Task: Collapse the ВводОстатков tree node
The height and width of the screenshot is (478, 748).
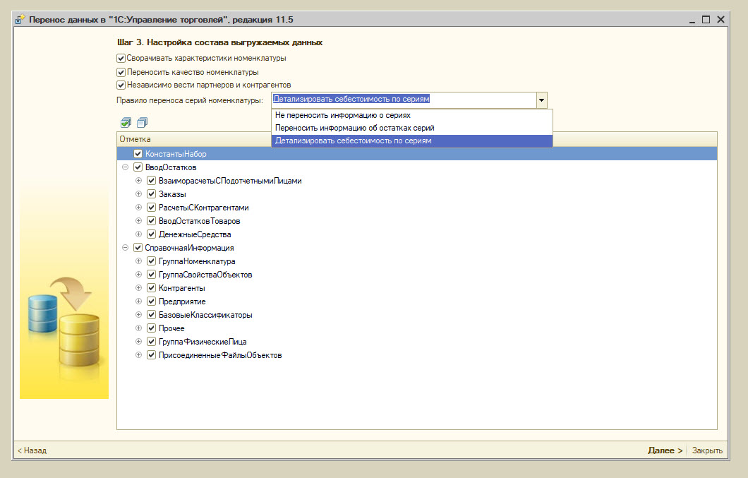Action: 125,167
